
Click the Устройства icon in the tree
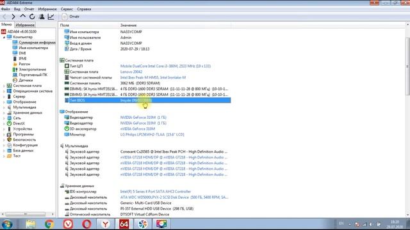click(9, 129)
